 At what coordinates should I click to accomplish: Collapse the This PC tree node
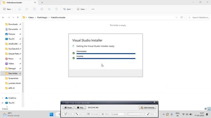point(3,103)
